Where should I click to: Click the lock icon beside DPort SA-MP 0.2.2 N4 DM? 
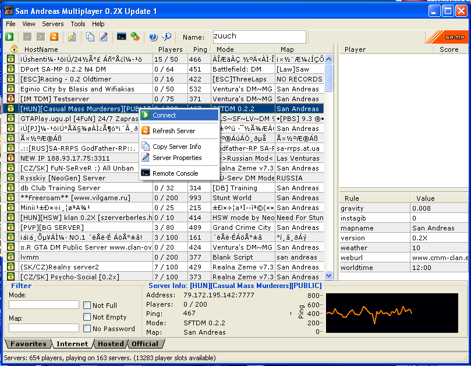(11, 69)
